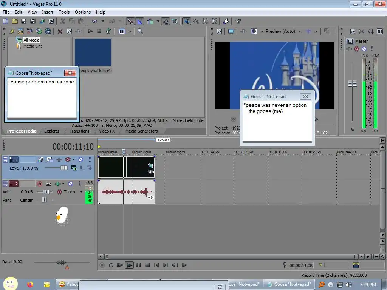Open the Project Media Views dropdown arrow
Screen dimensions: 387x290
click(130, 31)
